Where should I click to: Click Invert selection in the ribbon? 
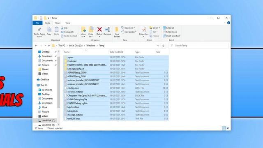click(171, 36)
